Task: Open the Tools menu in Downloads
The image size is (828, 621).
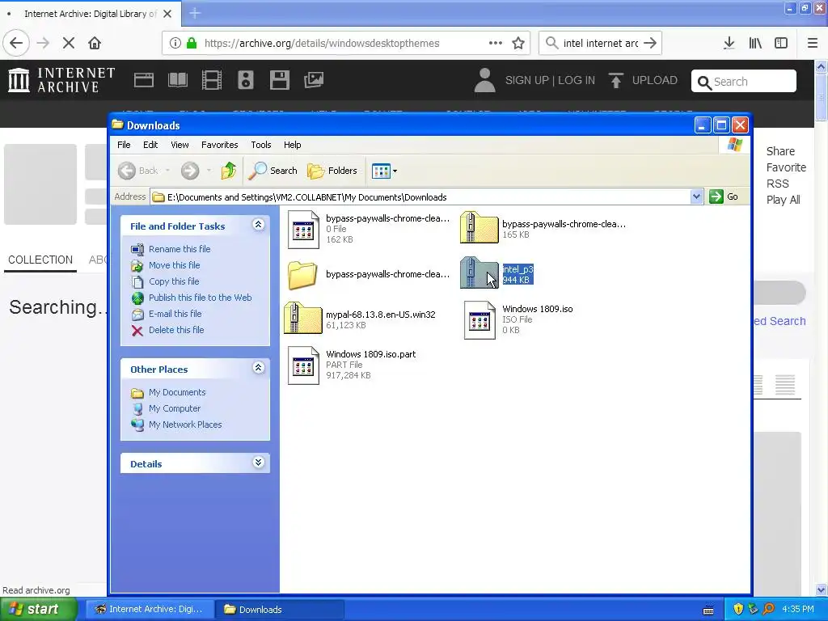Action: pyautogui.click(x=261, y=145)
